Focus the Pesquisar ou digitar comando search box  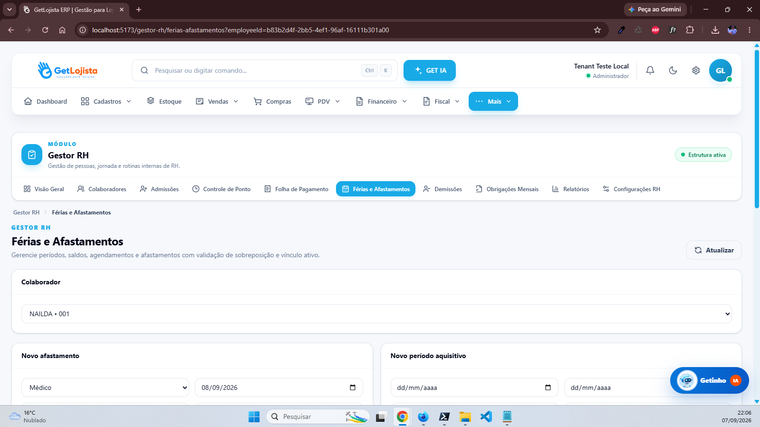[x=265, y=70]
